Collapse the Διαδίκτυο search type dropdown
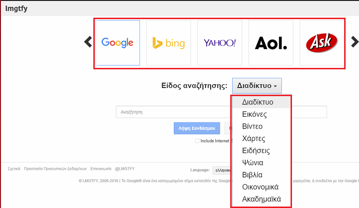Viewport: 359px width, 208px height. point(257,86)
